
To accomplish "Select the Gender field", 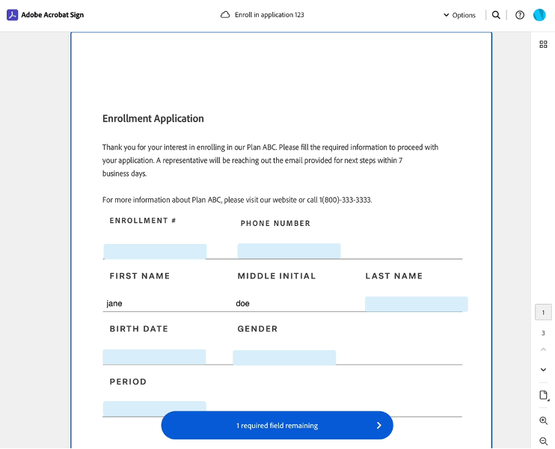I will point(284,358).
